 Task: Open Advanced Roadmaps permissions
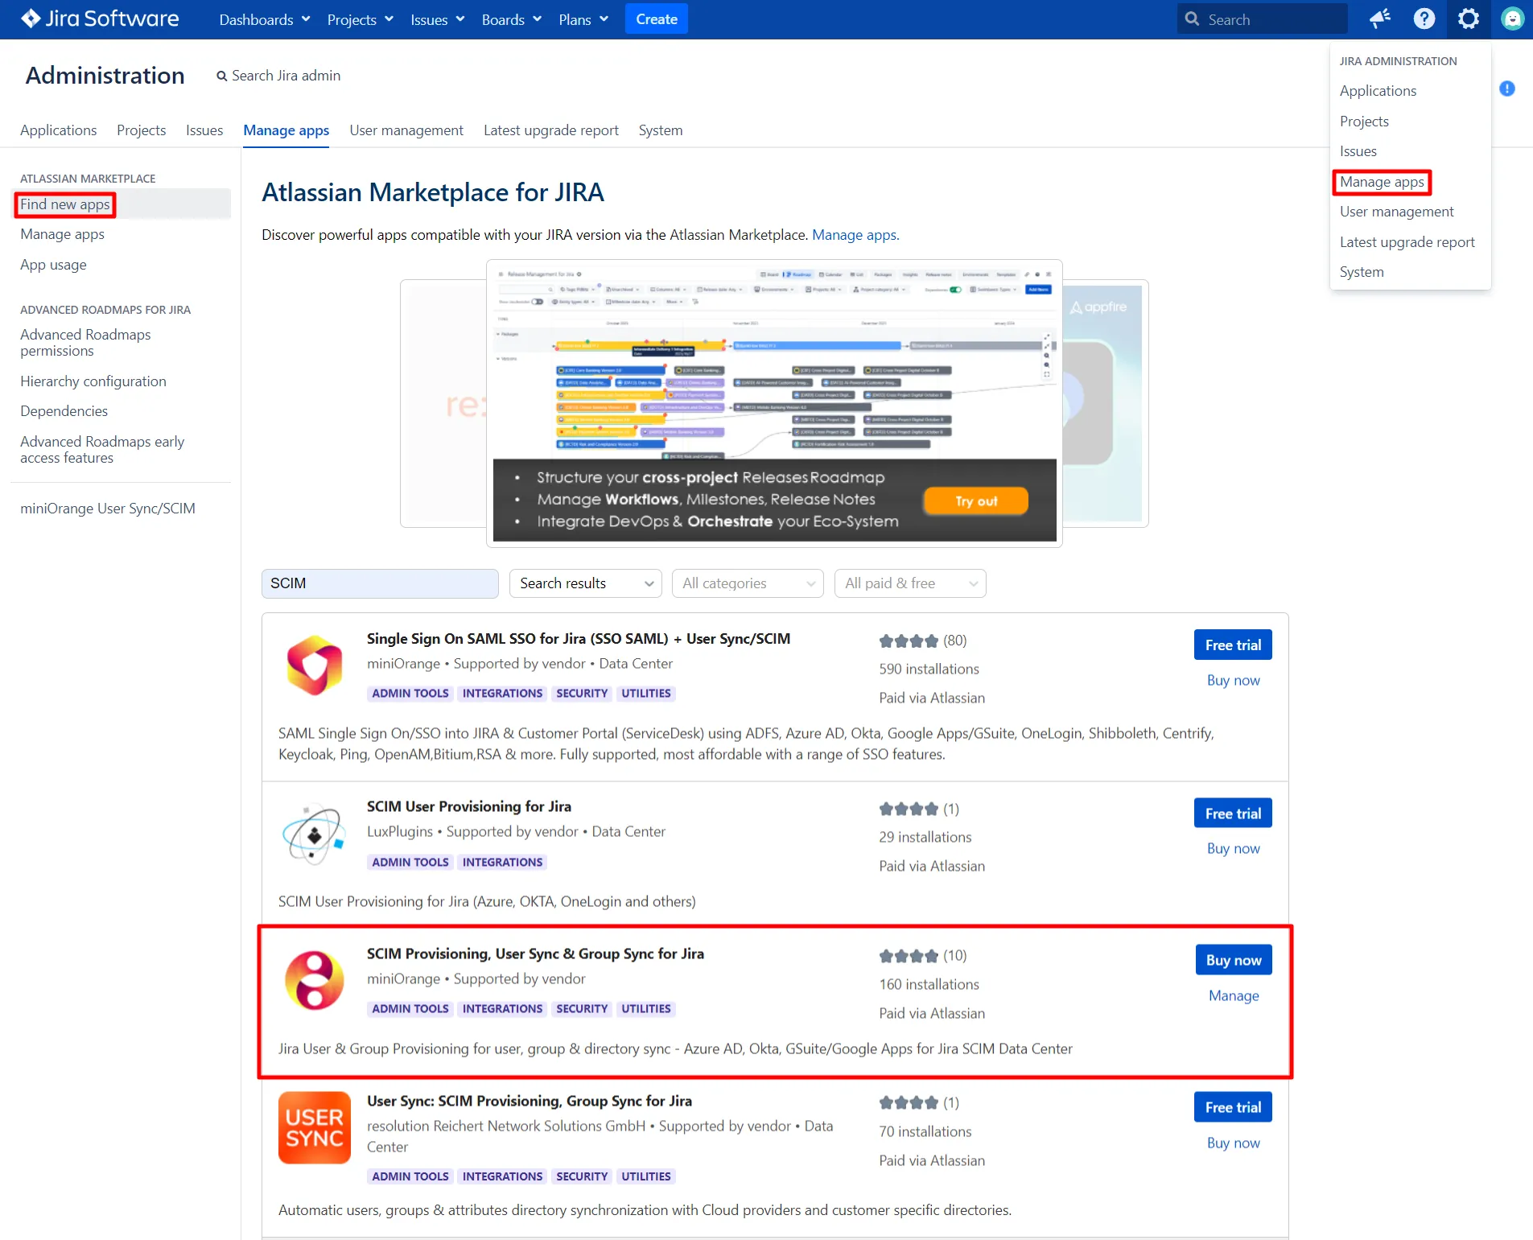pos(85,343)
